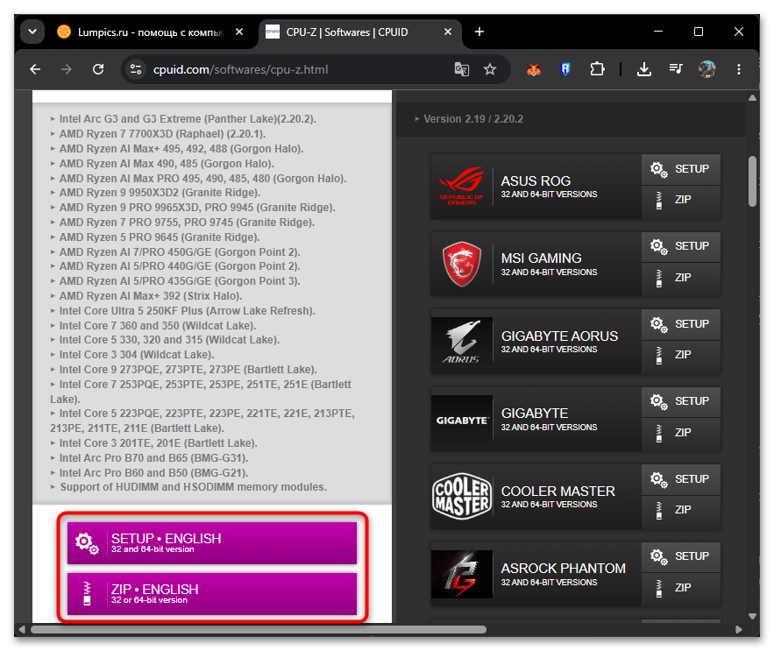Image resolution: width=774 pixels, height=651 pixels.
Task: Close the CPU-Z CPUID tab
Action: pos(448,32)
